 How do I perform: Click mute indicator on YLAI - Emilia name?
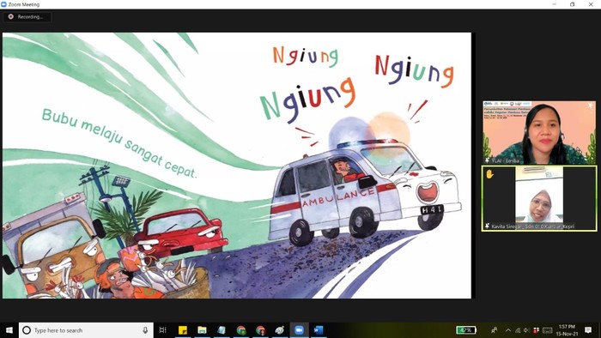point(487,160)
